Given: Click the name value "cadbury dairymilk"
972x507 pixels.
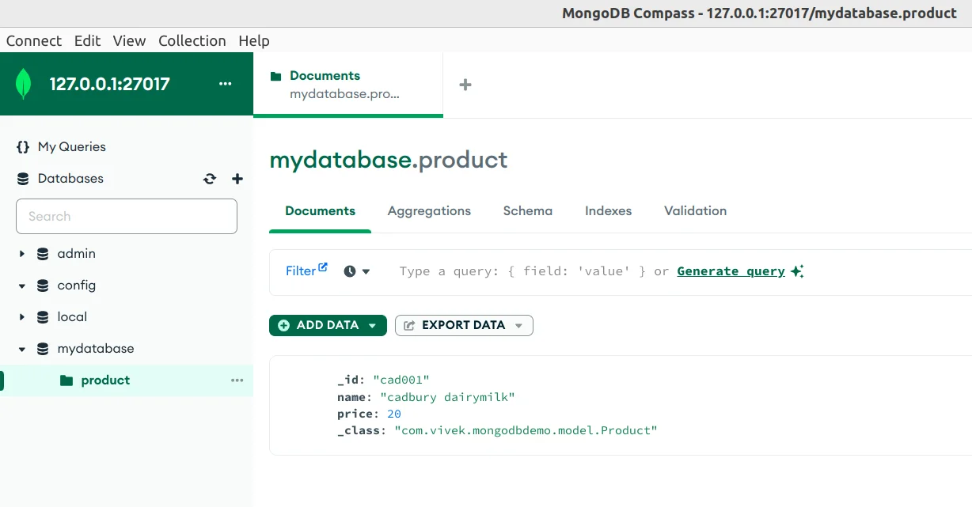Looking at the screenshot, I should 447,397.
